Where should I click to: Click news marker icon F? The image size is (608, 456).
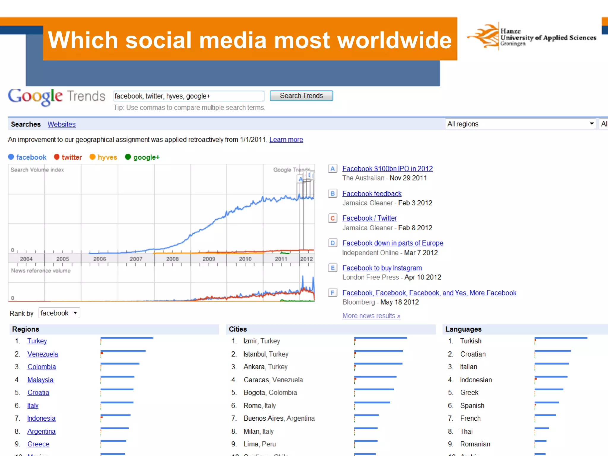(332, 293)
